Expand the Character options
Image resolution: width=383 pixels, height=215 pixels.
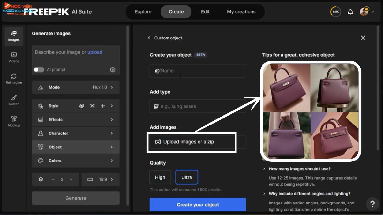coord(76,133)
